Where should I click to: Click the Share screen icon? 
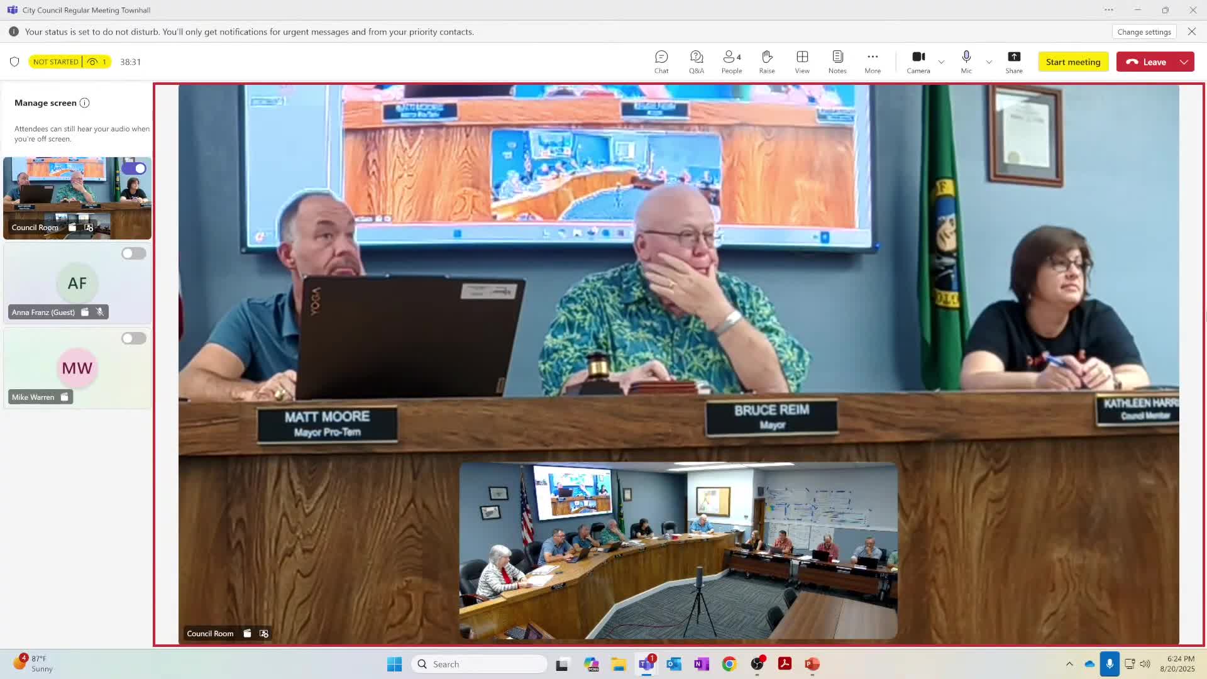1014,62
